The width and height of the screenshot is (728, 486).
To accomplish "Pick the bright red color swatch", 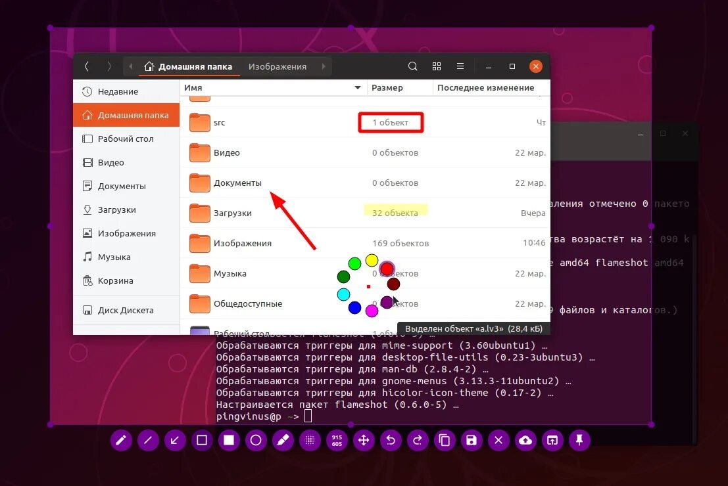I will tap(386, 269).
